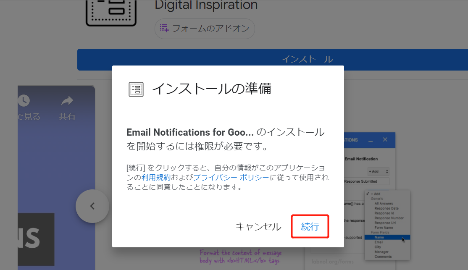The width and height of the screenshot is (468, 270).
Task: Click the 続行 continue button
Action: pos(310,226)
